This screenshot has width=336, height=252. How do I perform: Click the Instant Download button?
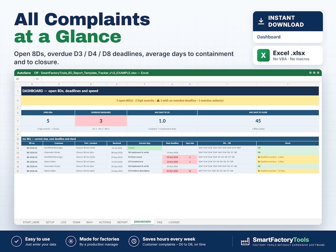click(288, 21)
